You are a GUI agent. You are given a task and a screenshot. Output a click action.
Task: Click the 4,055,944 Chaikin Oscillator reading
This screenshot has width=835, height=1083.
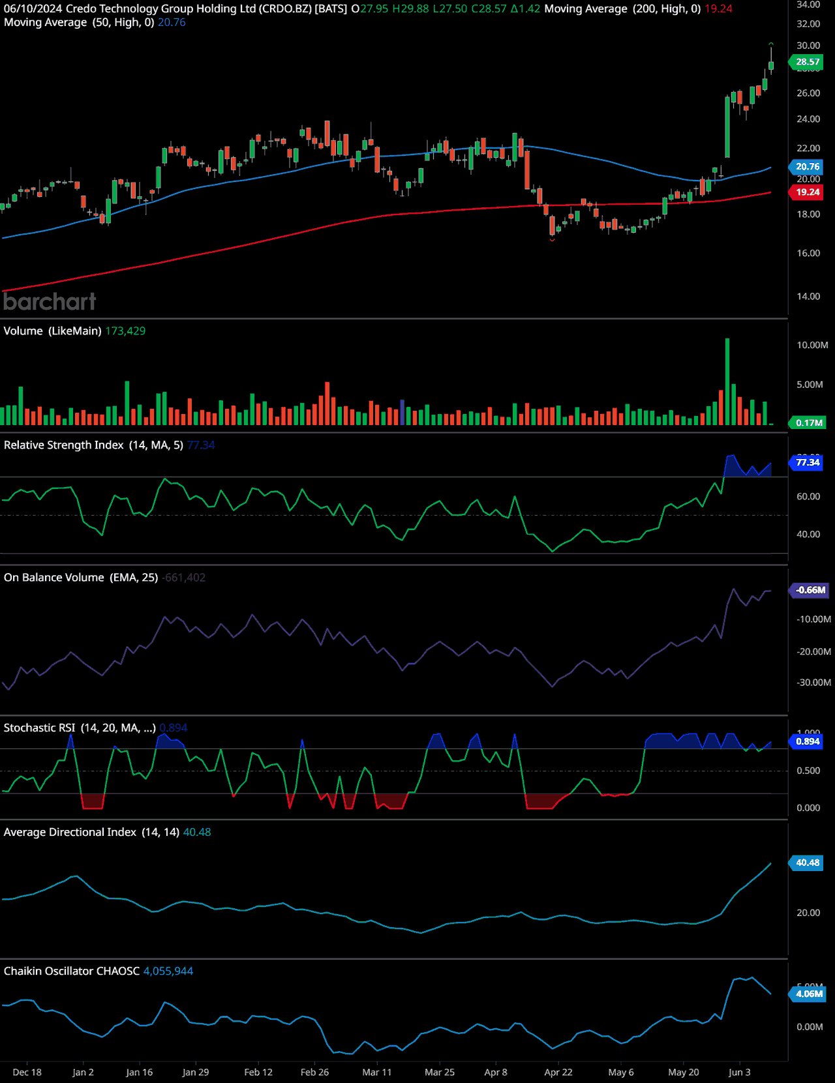pyautogui.click(x=168, y=971)
